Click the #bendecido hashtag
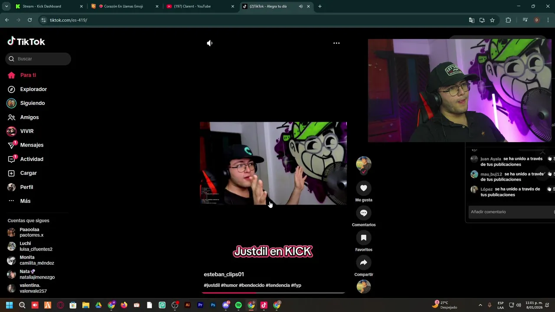The height and width of the screenshot is (312, 555). [251, 285]
